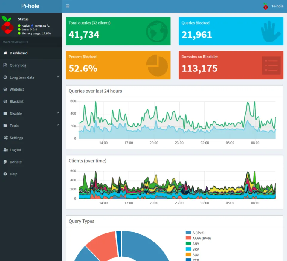Click the Temp: 51 °C text

(x=42, y=26)
